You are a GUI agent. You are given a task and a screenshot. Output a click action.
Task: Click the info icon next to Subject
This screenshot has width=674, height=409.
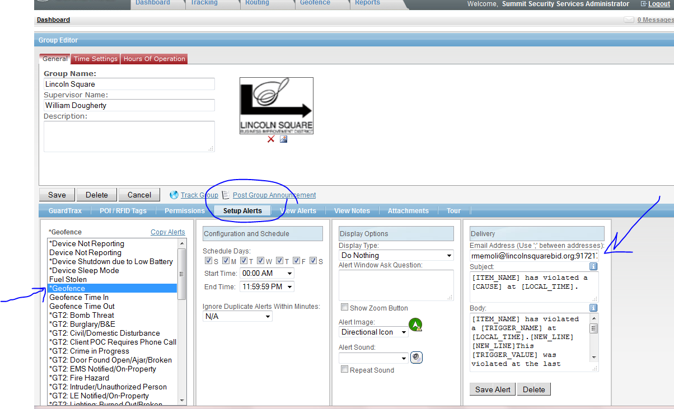pos(593,266)
